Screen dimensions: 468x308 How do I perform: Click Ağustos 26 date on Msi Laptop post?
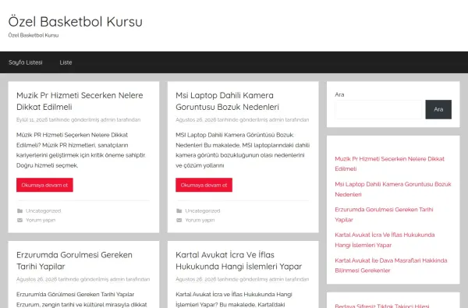coord(196,119)
